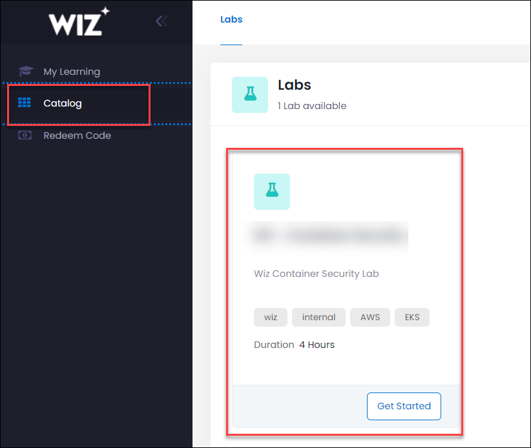
Task: Click the flask icon on lab card
Action: (272, 192)
